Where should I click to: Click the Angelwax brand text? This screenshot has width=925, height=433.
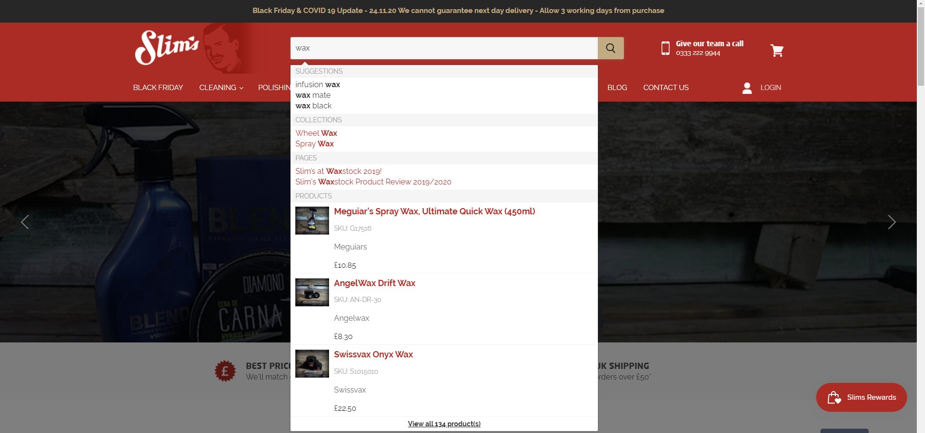pyautogui.click(x=352, y=318)
